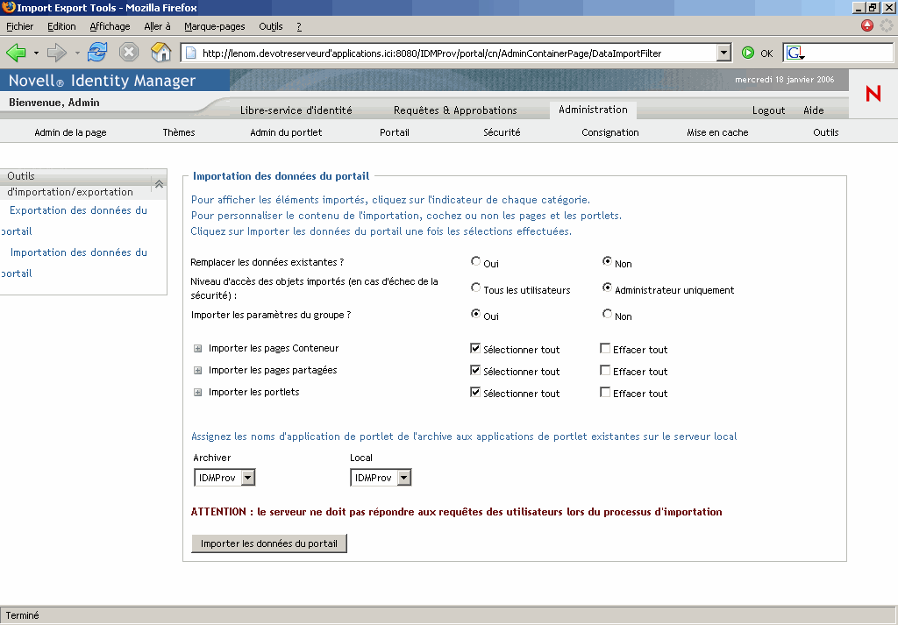Viewport: 898px width, 625px height.
Task: Click the Firefox icon in title bar
Action: click(x=8, y=7)
